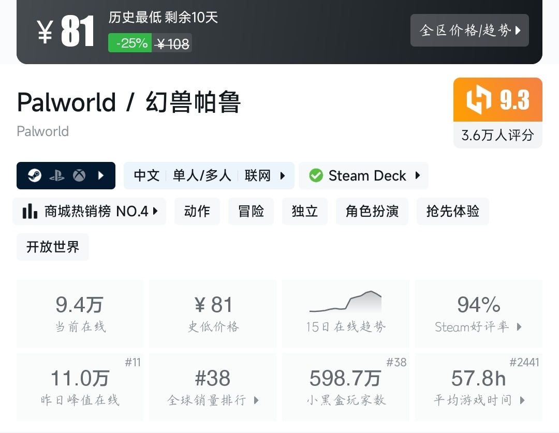Click the gray Palworld subtitle
Image resolution: width=559 pixels, height=433 pixels.
point(43,131)
